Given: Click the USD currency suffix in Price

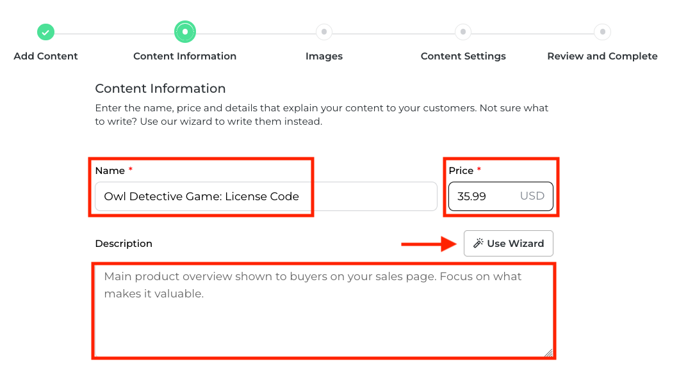Looking at the screenshot, I should (x=532, y=196).
